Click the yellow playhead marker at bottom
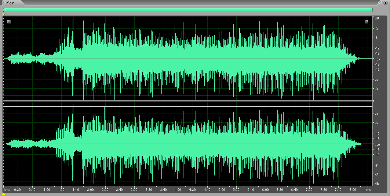The width and height of the screenshot is (390, 196). click(3, 194)
